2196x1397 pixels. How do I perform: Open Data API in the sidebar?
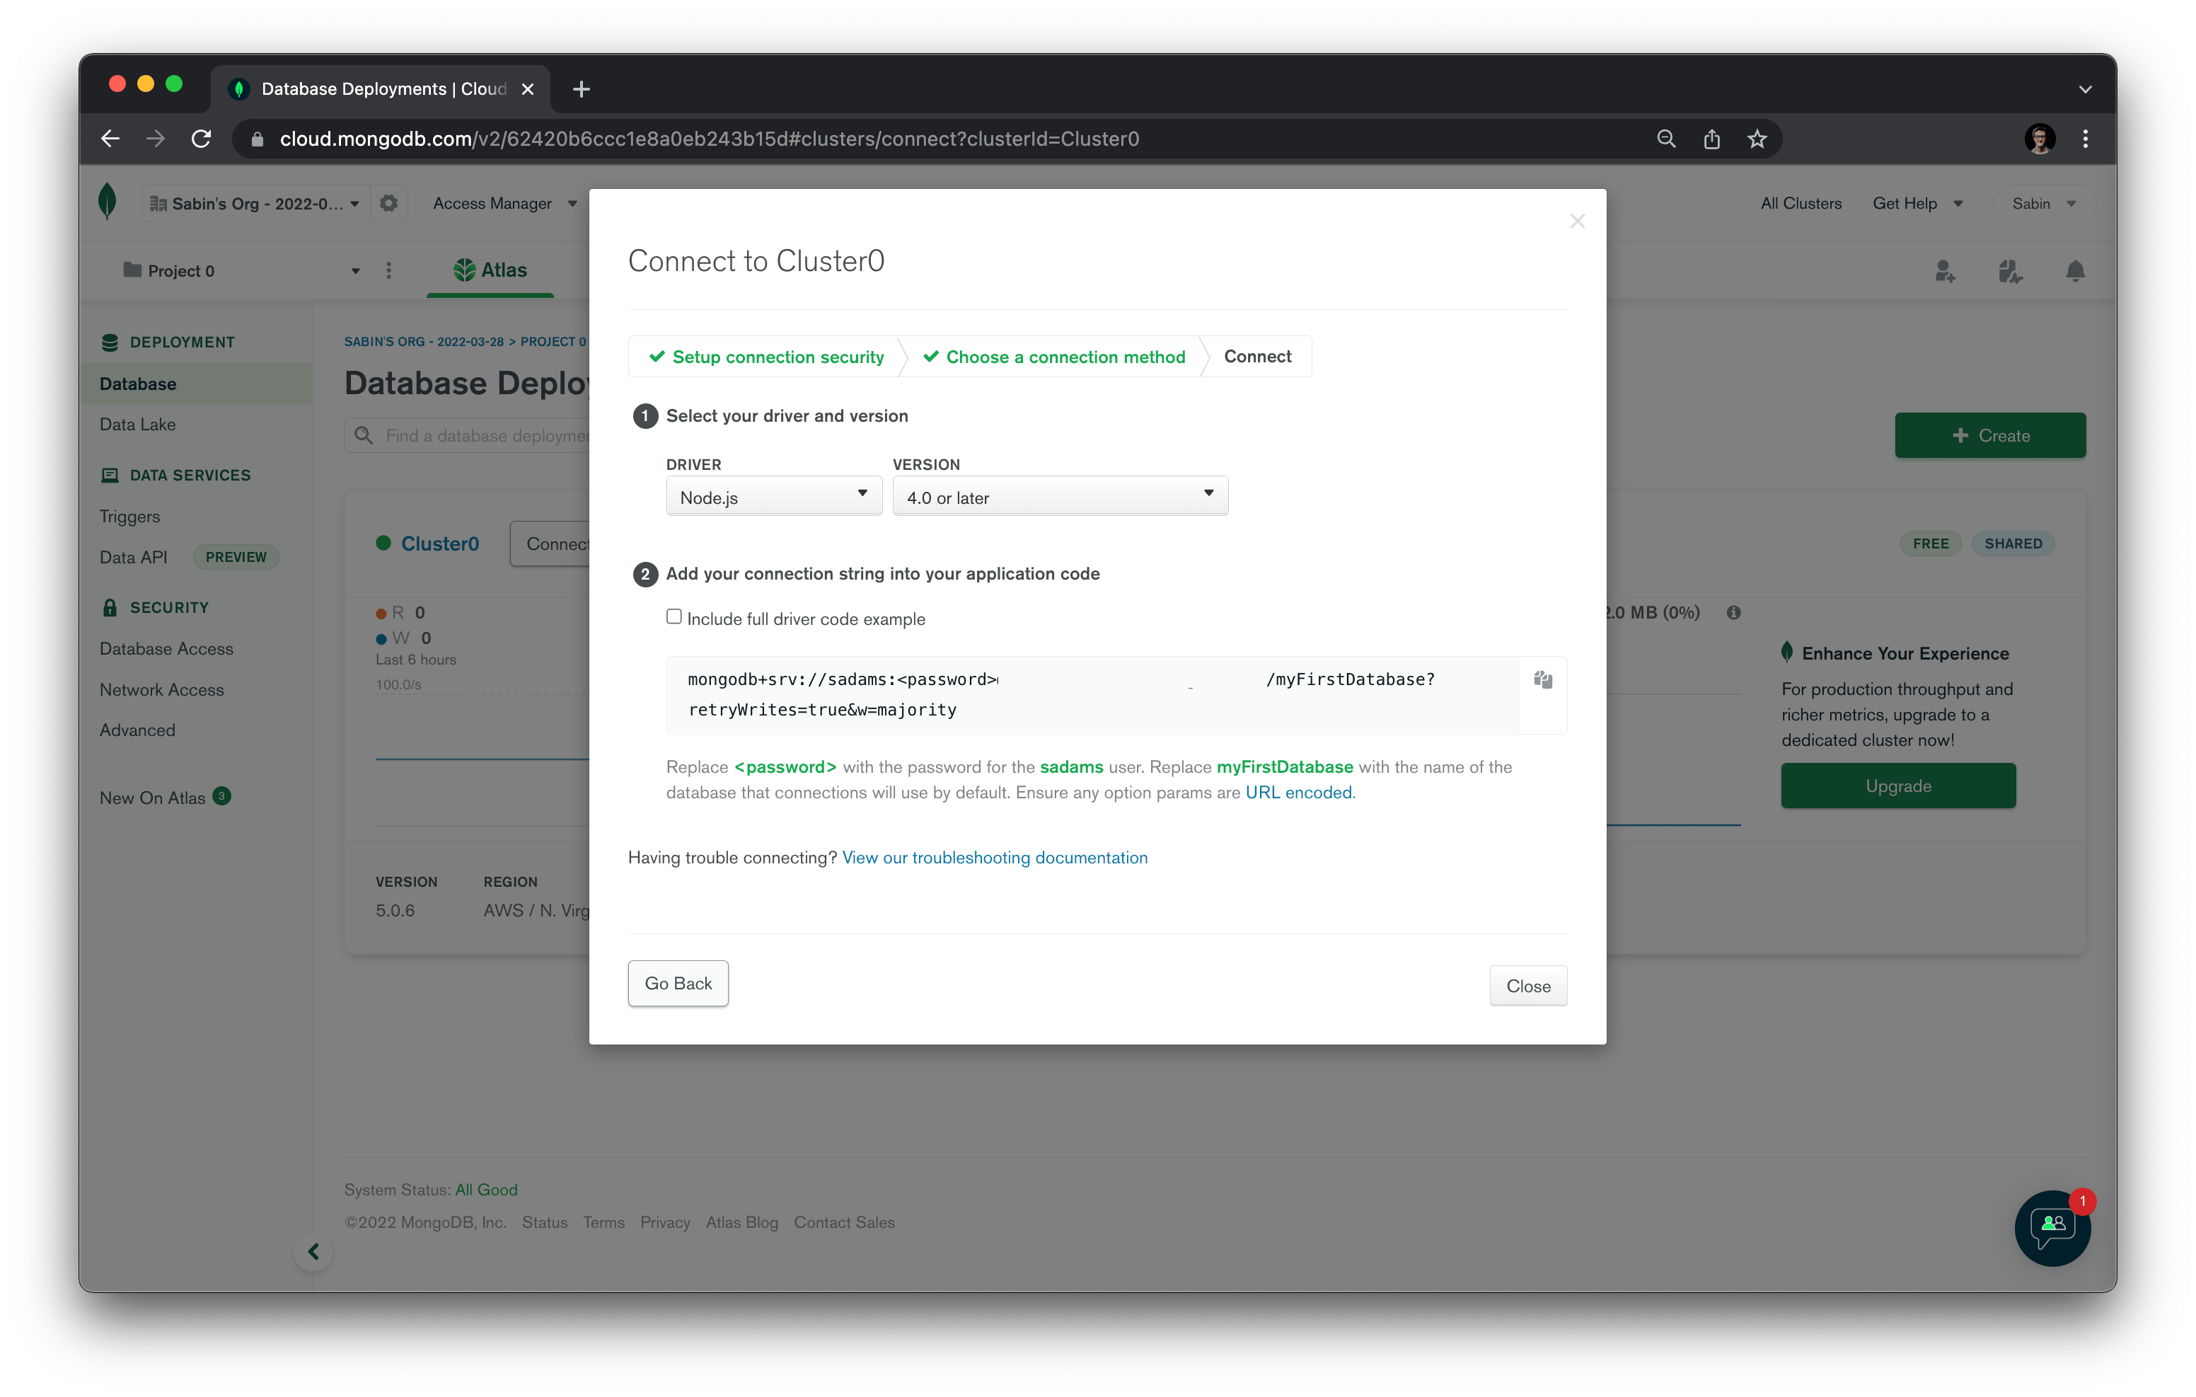click(x=133, y=557)
